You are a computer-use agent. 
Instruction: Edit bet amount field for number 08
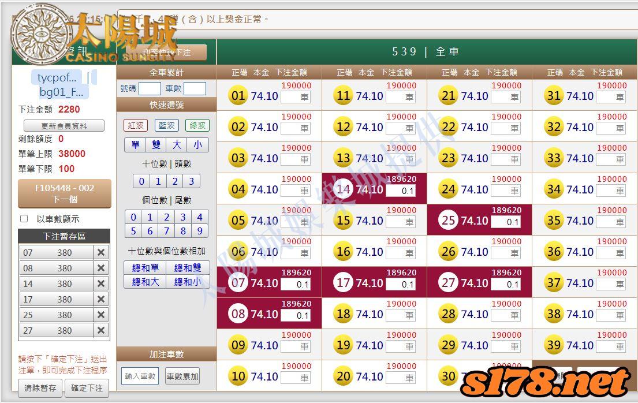pos(296,315)
